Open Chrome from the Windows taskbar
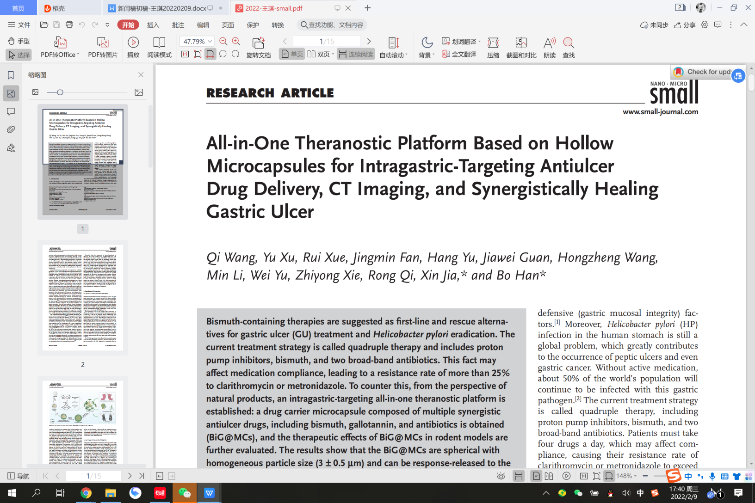The width and height of the screenshot is (755, 503). click(86, 493)
